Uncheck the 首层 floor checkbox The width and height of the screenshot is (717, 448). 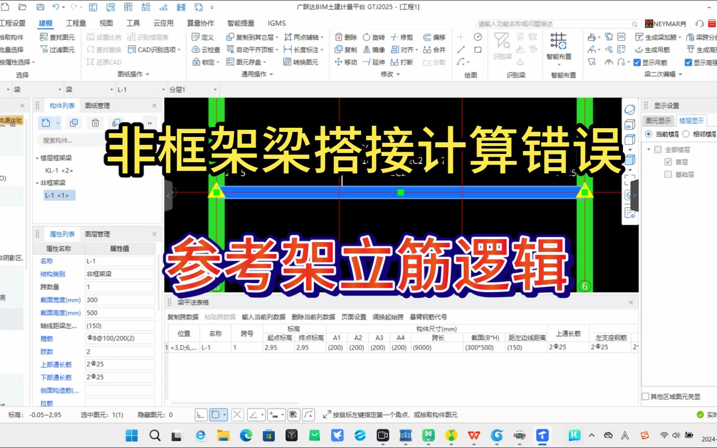pyautogui.click(x=668, y=162)
